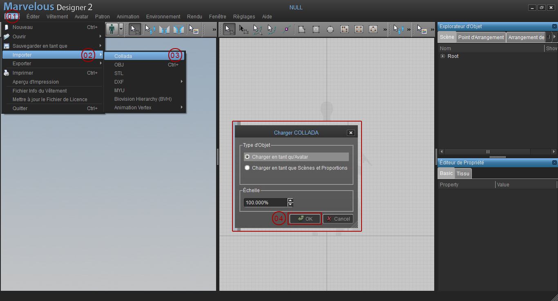558x301 pixels.
Task: Select the edit texture tool in 3D toolbar
Action: click(x=193, y=29)
